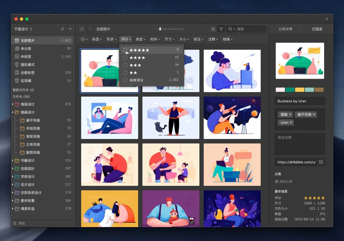Open 未标签 in sidebar

click(x=42, y=57)
